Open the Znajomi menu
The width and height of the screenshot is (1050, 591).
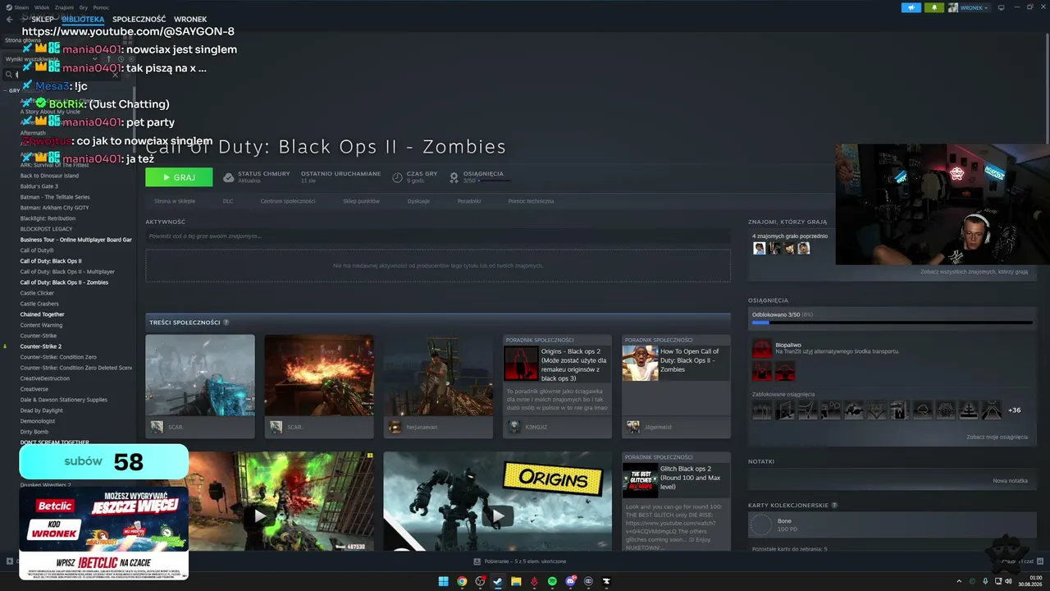tap(64, 7)
